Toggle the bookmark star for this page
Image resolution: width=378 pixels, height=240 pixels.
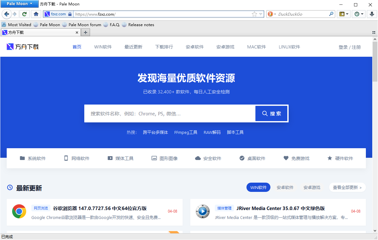[x=254, y=14]
